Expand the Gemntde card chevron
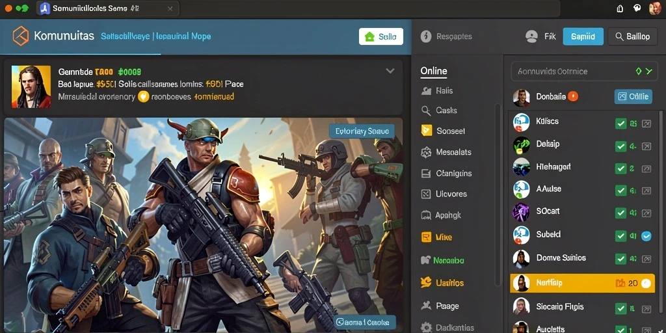The height and width of the screenshot is (333, 666). [390, 71]
